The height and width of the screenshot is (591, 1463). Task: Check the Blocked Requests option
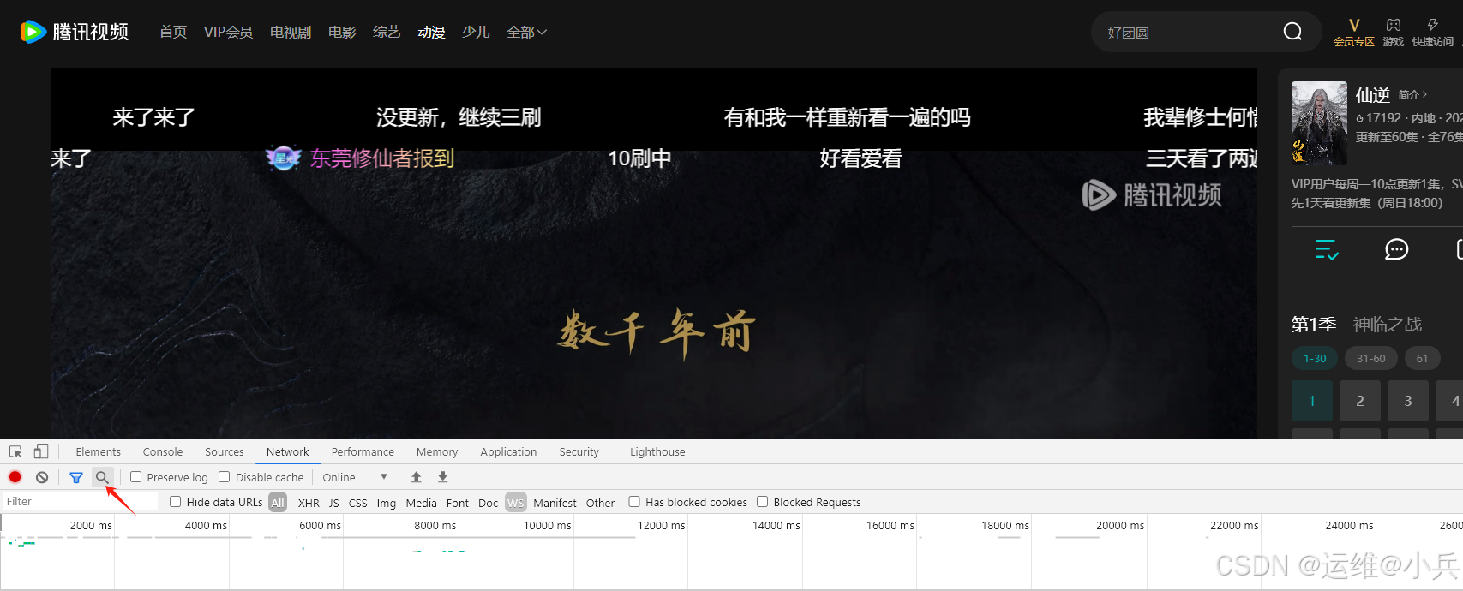(762, 502)
